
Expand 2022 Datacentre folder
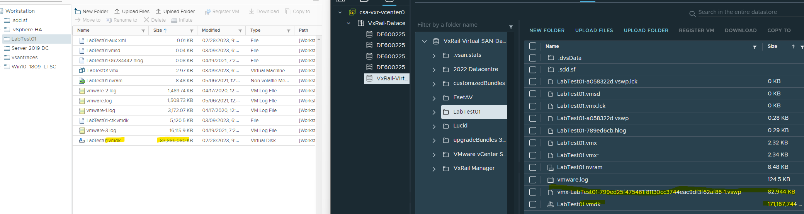tap(434, 70)
